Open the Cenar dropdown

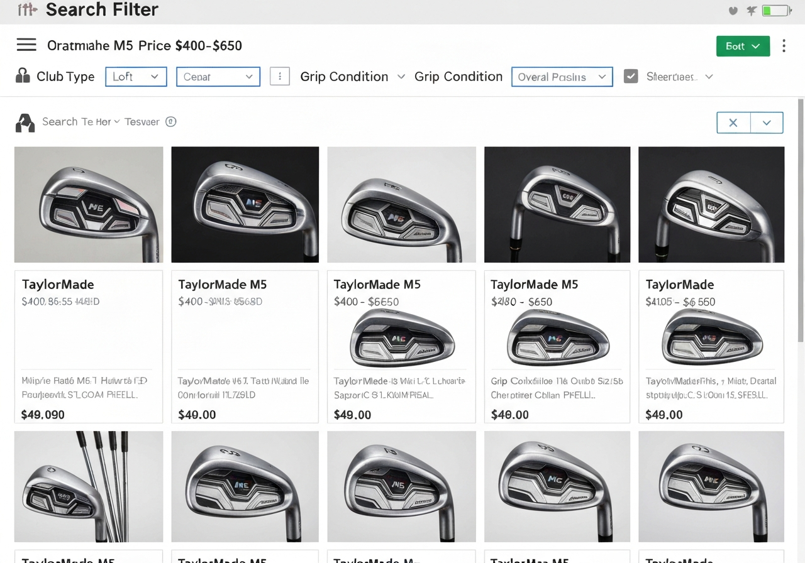pos(218,77)
